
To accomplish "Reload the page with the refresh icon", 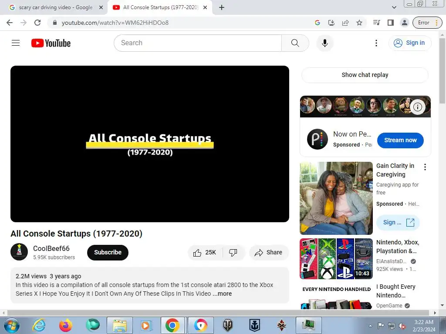I will (37, 23).
